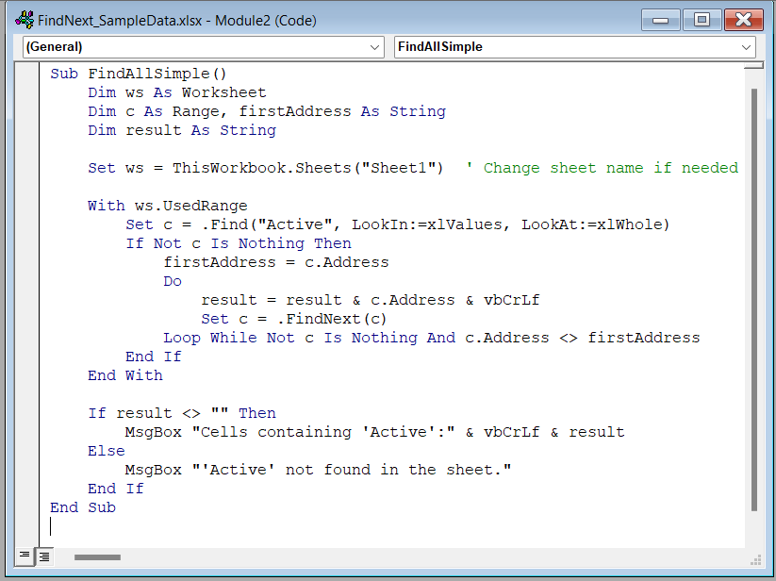The height and width of the screenshot is (581, 776).
Task: Click the comment about changing sheet name
Action: [x=603, y=167]
